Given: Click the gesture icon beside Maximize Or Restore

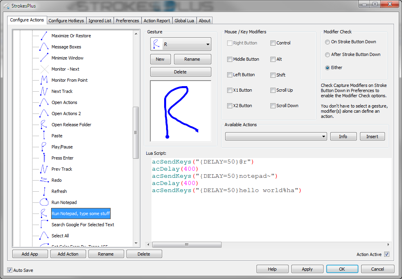Looking at the screenshot, I should click(x=44, y=36).
